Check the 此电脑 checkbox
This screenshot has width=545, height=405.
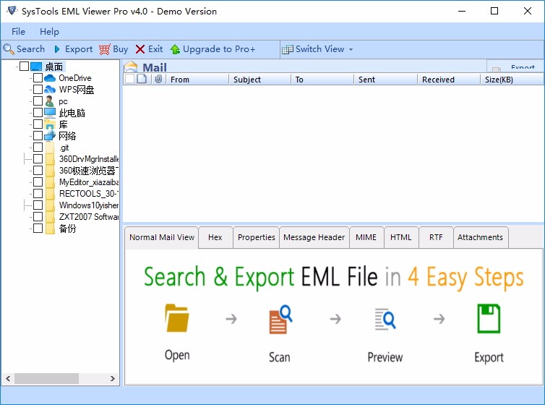38,112
